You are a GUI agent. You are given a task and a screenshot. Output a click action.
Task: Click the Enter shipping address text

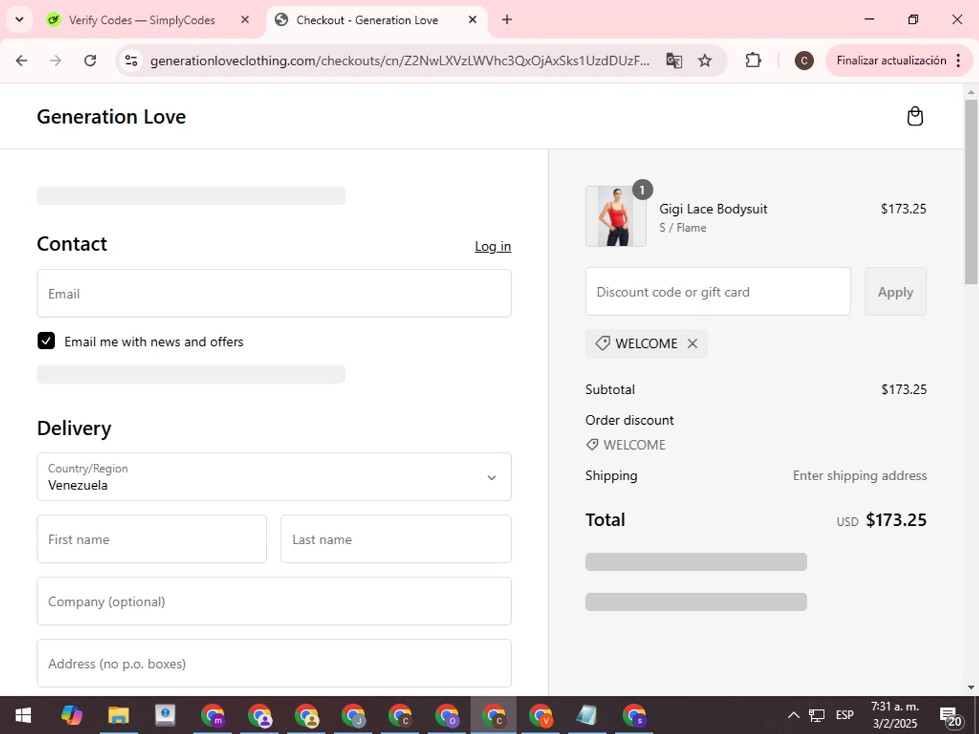point(860,476)
